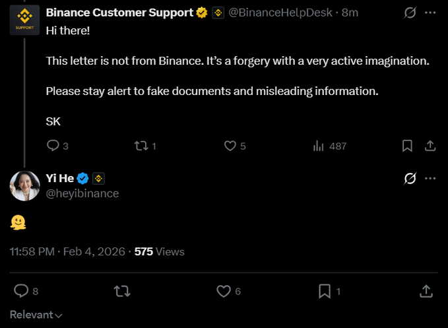Click Grok icon on Yi He's post

[409, 179]
